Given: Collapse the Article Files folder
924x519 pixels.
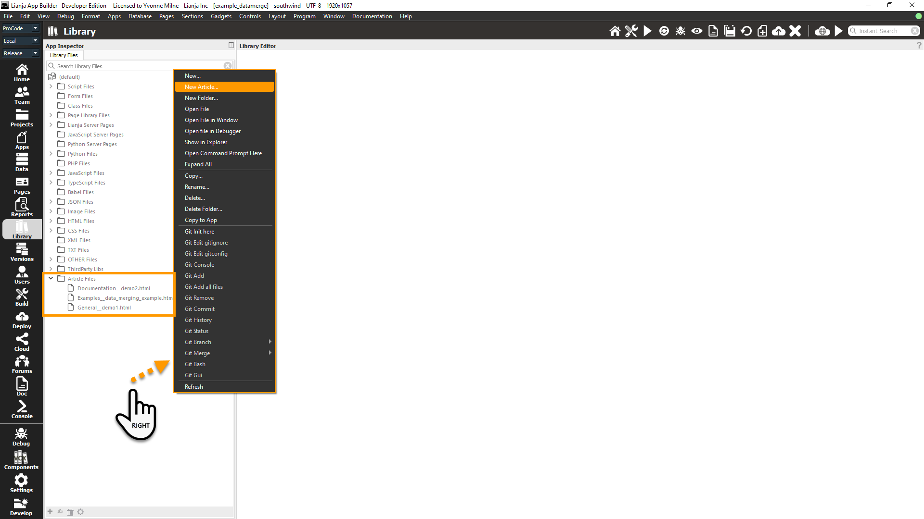Looking at the screenshot, I should 51,279.
